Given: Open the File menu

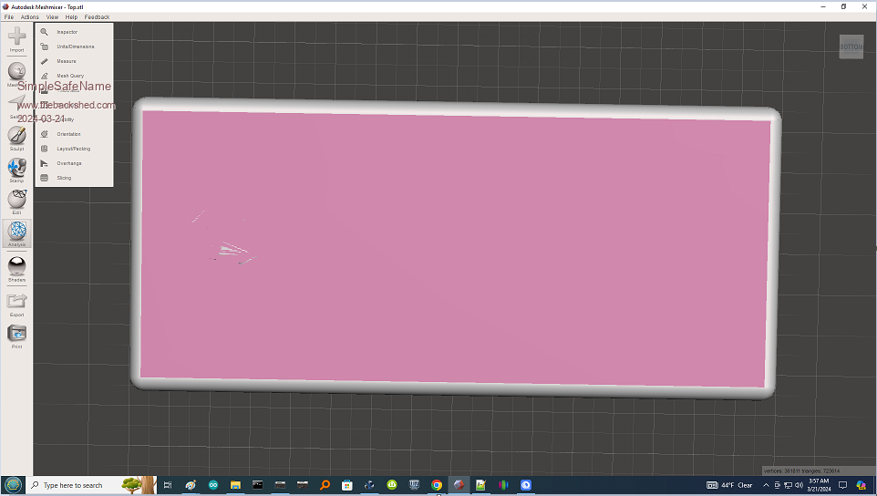Looking at the screenshot, I should coord(8,16).
